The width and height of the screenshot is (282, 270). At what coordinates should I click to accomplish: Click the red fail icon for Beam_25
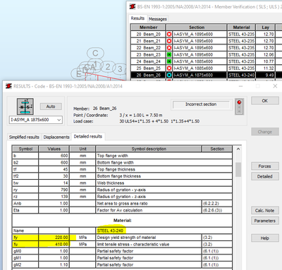coord(169,68)
